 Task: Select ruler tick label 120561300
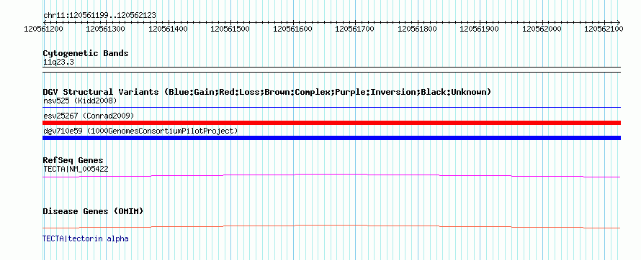pyautogui.click(x=105, y=29)
